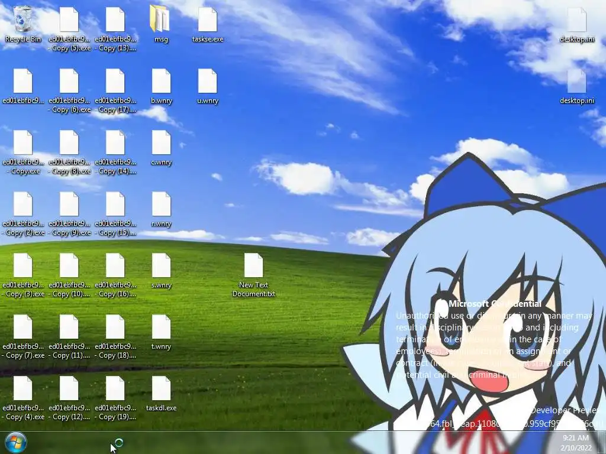Viewport: 606px width, 454px height.
Task: Select the c.wnry file
Action: [161, 148]
